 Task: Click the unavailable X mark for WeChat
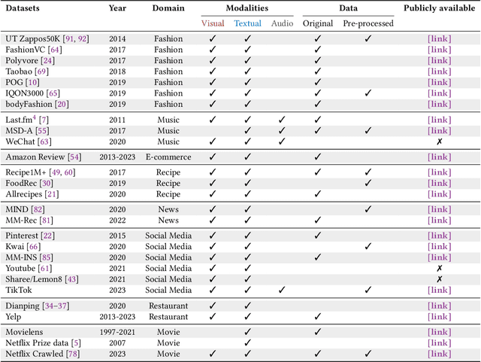pyautogui.click(x=439, y=141)
